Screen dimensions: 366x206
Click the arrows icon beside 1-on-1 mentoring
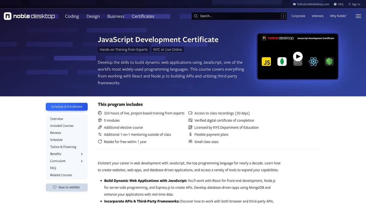tap(100, 135)
